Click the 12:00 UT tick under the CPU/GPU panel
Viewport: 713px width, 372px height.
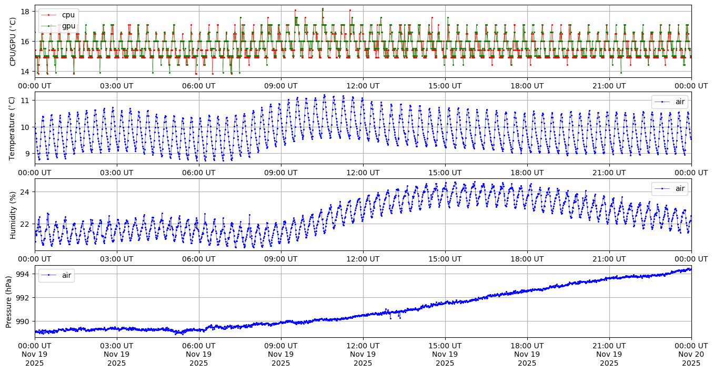click(363, 85)
